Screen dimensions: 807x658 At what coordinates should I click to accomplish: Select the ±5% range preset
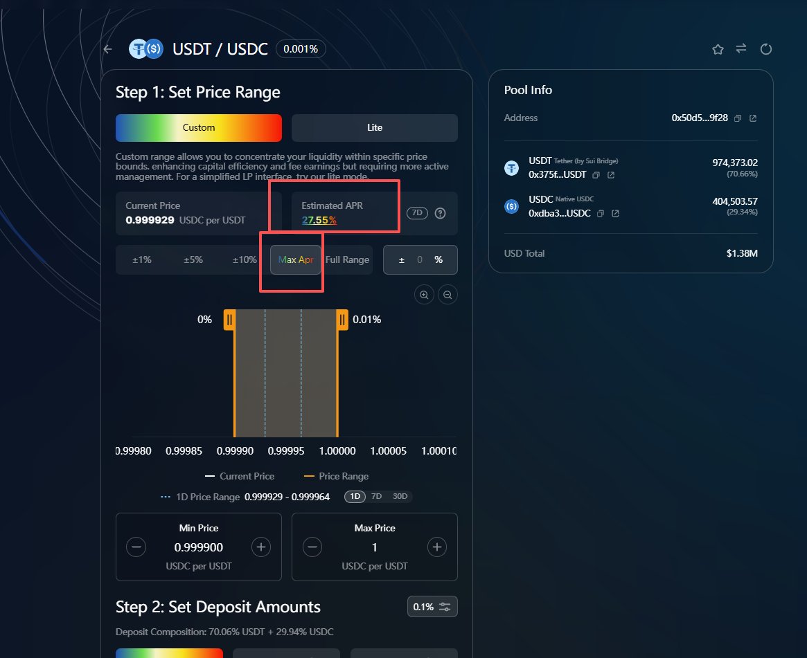coord(193,259)
